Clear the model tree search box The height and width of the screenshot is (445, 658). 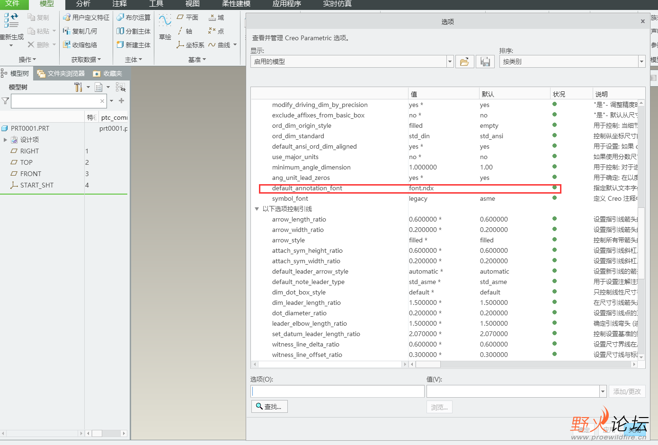pyautogui.click(x=102, y=101)
